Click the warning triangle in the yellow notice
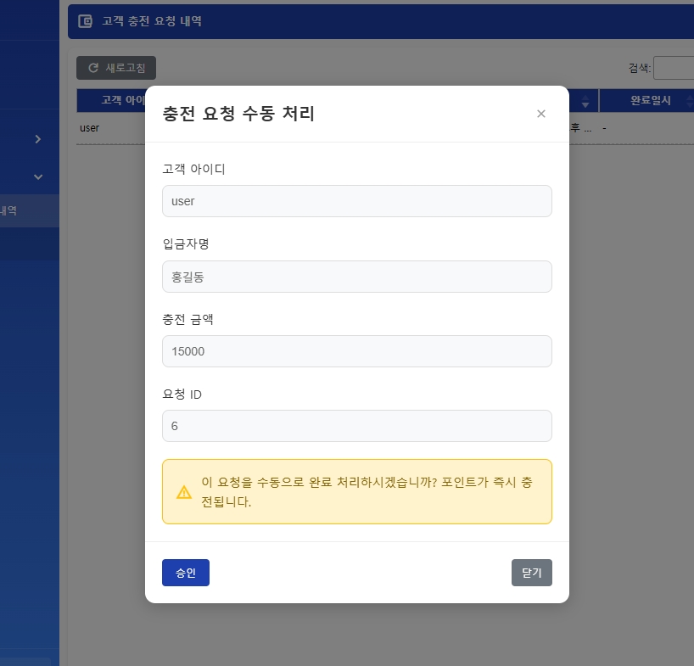Image resolution: width=694 pixels, height=666 pixels. coord(184,492)
